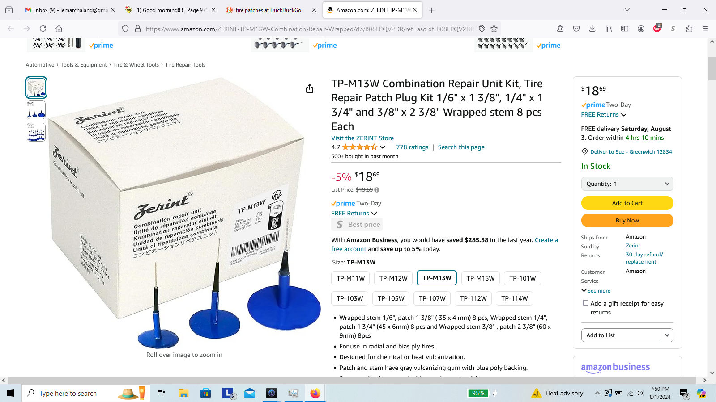Click the share icon above product image
Image resolution: width=716 pixels, height=402 pixels.
[310, 89]
